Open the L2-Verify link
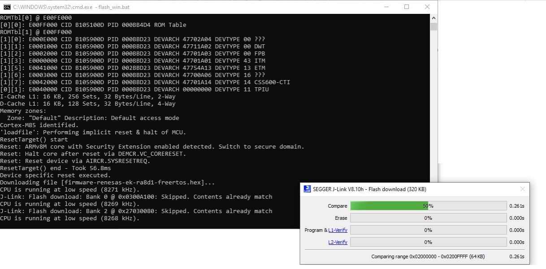Screen dimensions: 546x269 point(338,242)
